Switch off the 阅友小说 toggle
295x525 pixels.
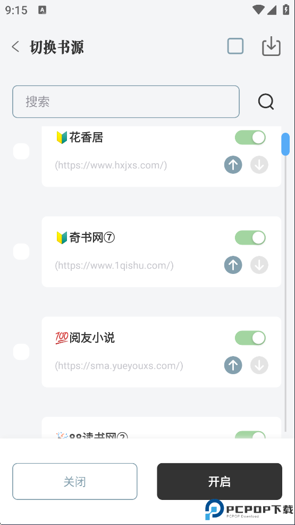coord(250,338)
